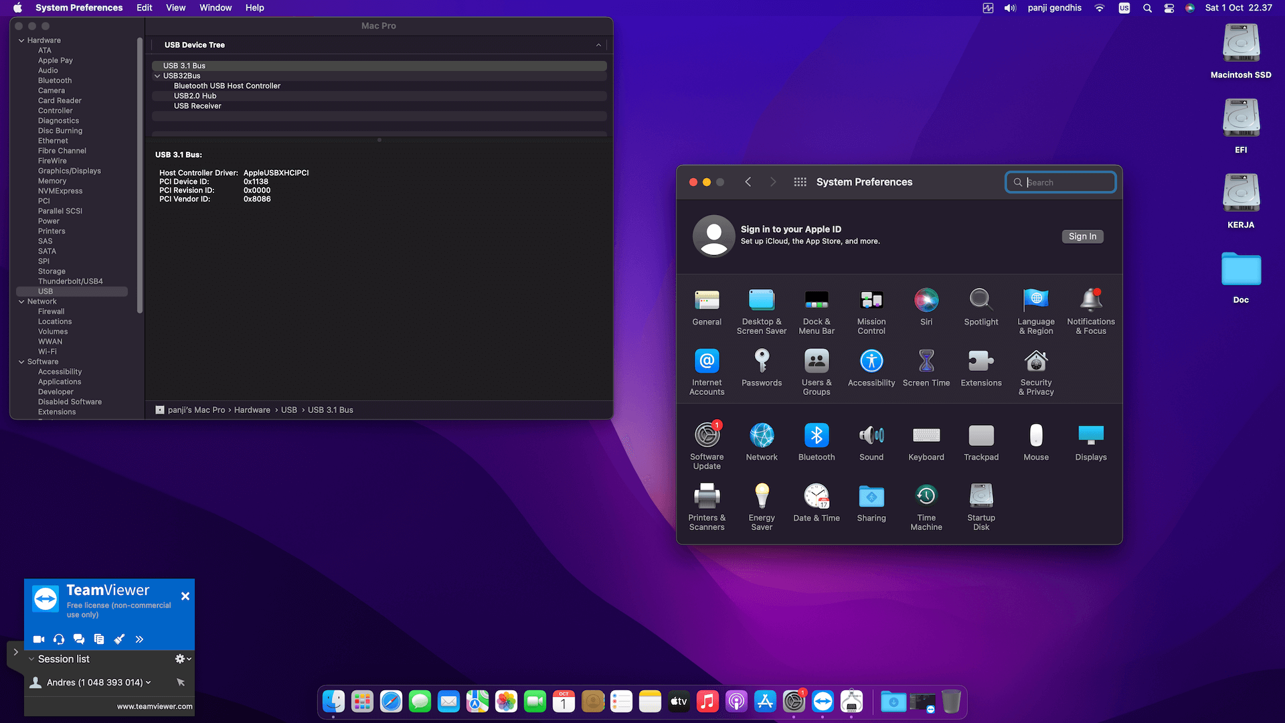Open the Bluetooth preferences pane

point(817,443)
